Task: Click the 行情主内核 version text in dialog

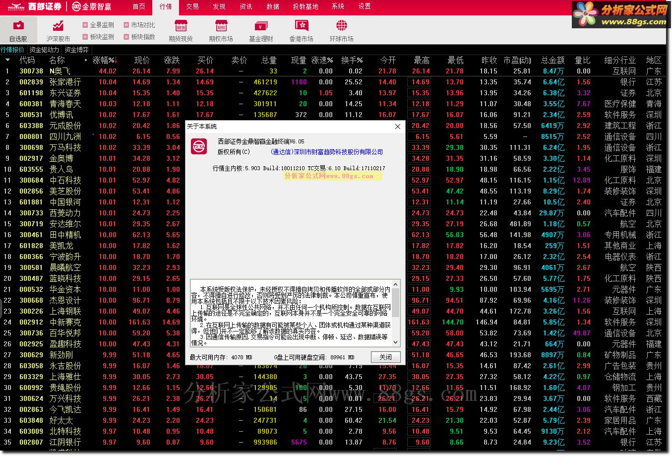Action: coord(299,168)
